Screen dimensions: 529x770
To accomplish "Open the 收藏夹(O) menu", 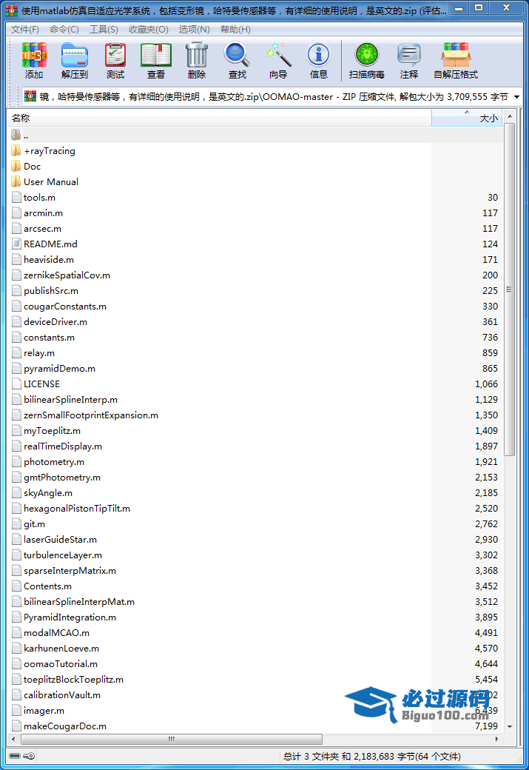I will tap(148, 30).
